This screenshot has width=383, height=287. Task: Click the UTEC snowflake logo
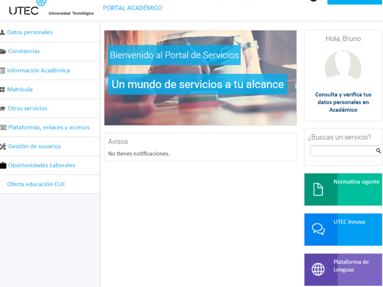(40, 3)
